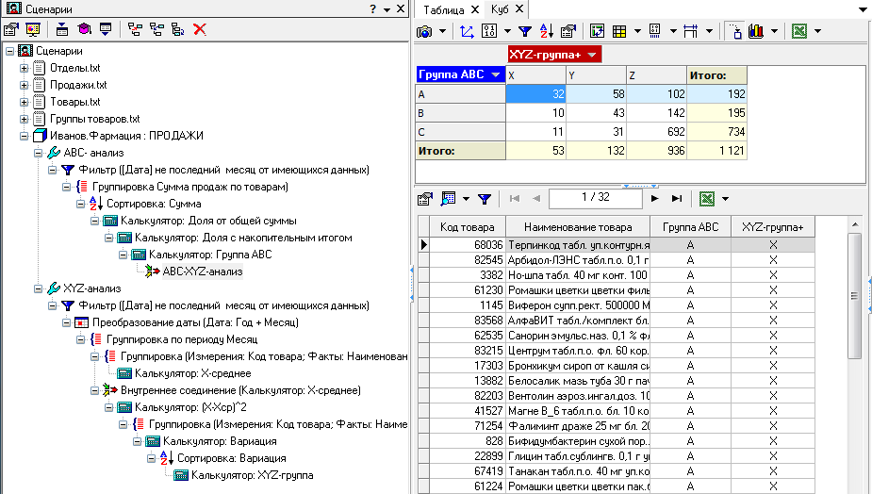Click the column width fit icon
The image size is (872, 494).
(x=691, y=31)
